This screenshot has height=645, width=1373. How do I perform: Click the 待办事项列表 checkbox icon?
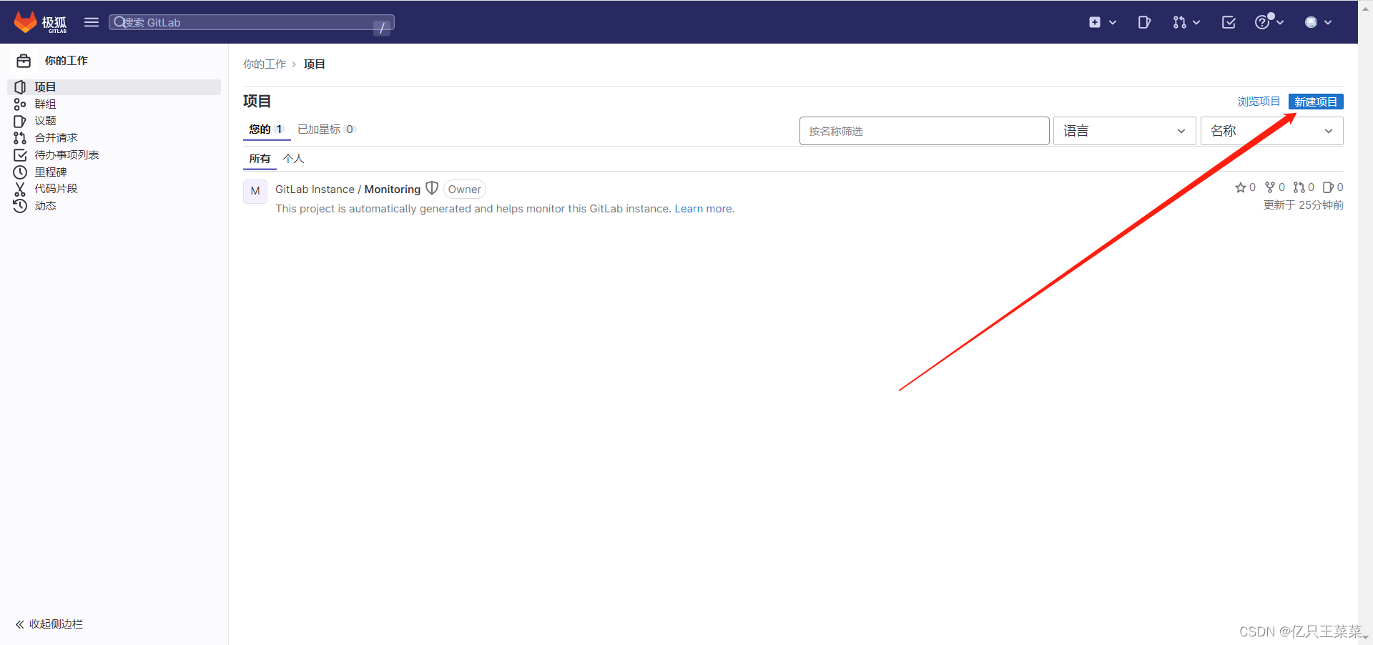(x=20, y=155)
